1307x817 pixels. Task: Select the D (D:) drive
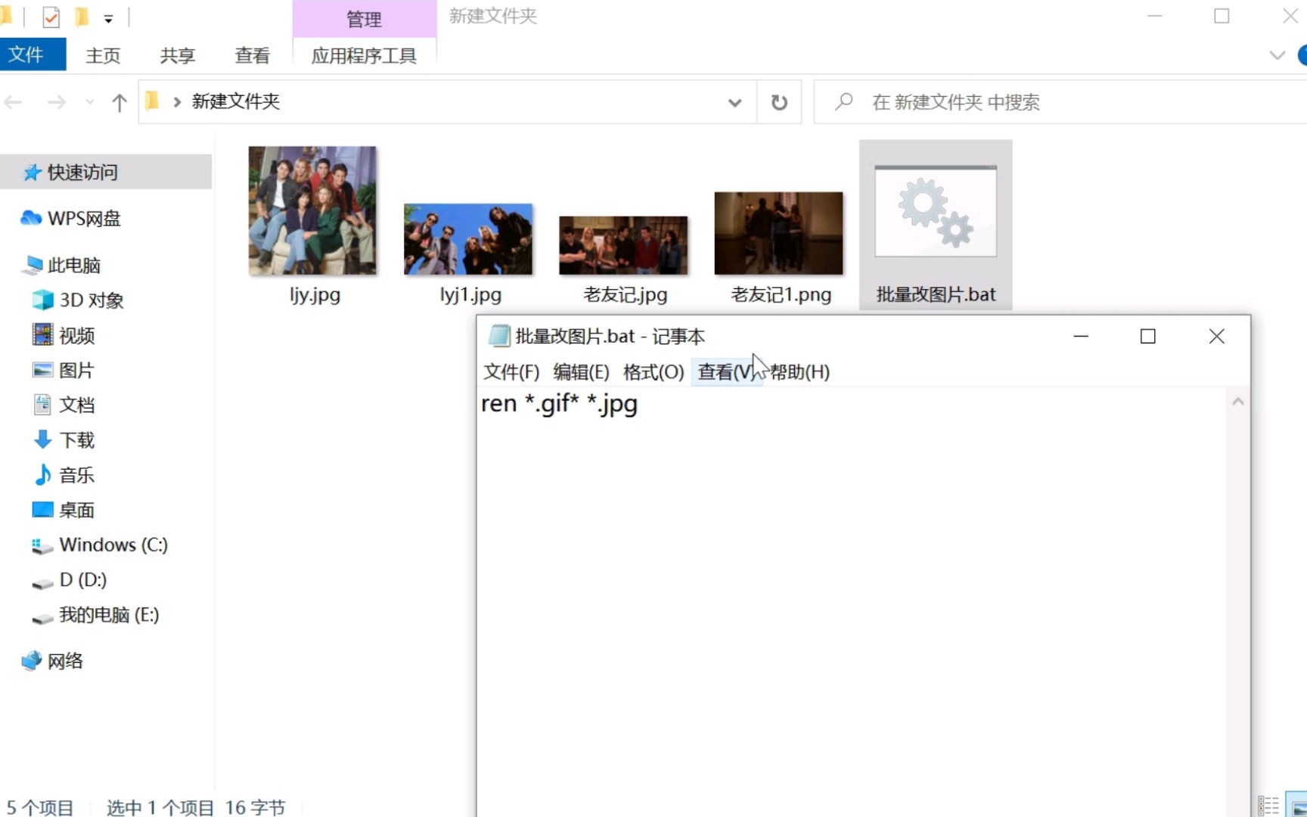click(x=82, y=579)
